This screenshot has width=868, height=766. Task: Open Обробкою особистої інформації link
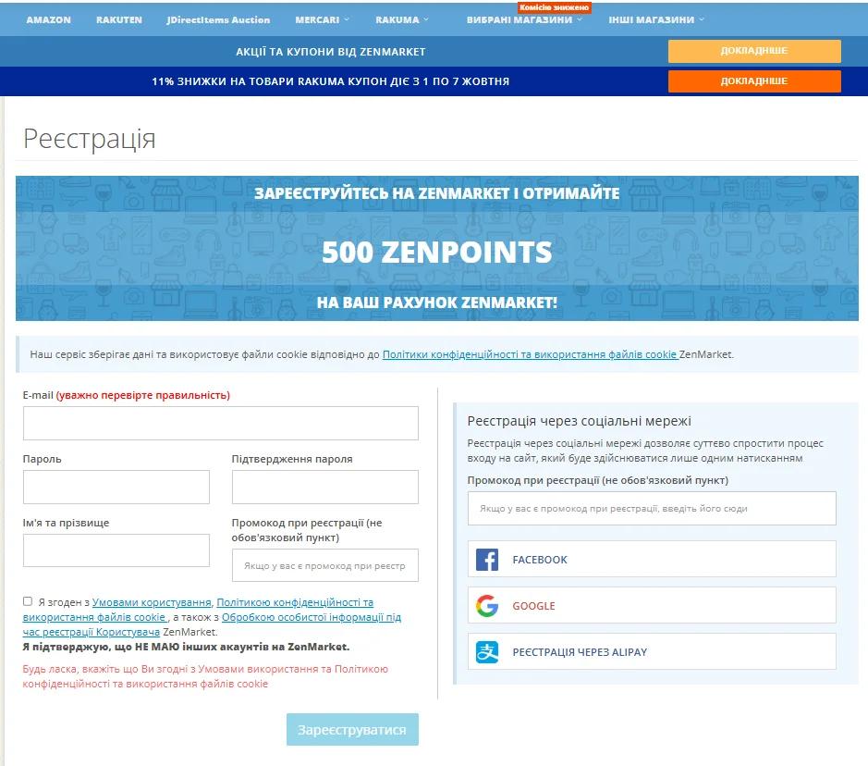[212, 624]
